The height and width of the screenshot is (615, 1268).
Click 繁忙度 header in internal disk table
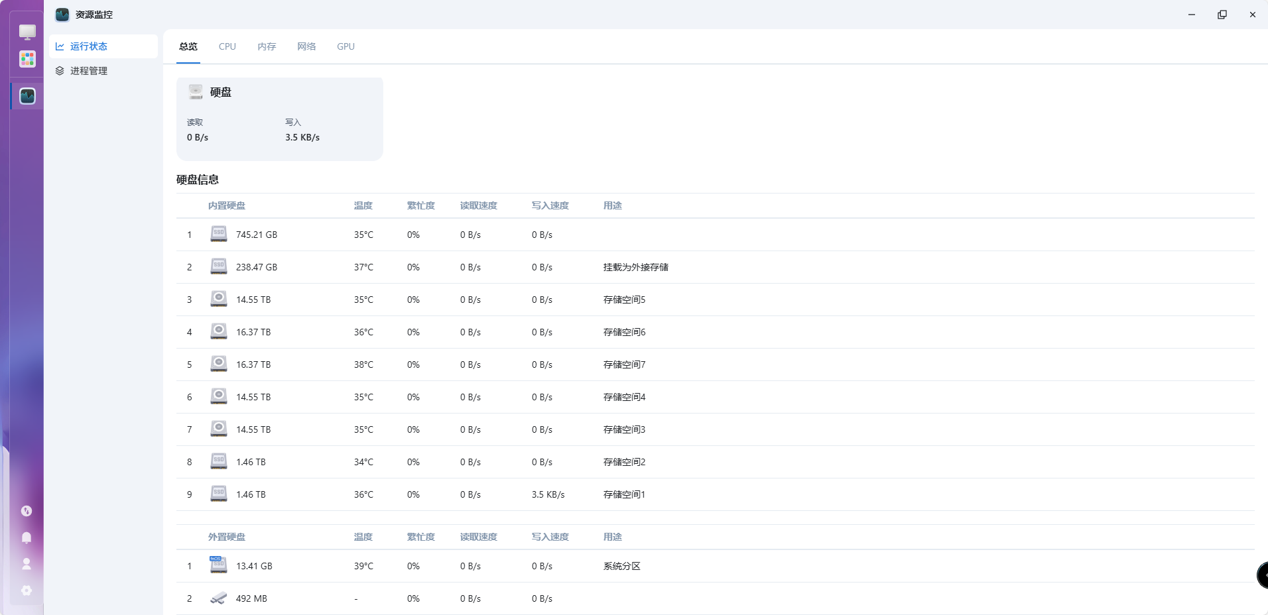click(421, 205)
